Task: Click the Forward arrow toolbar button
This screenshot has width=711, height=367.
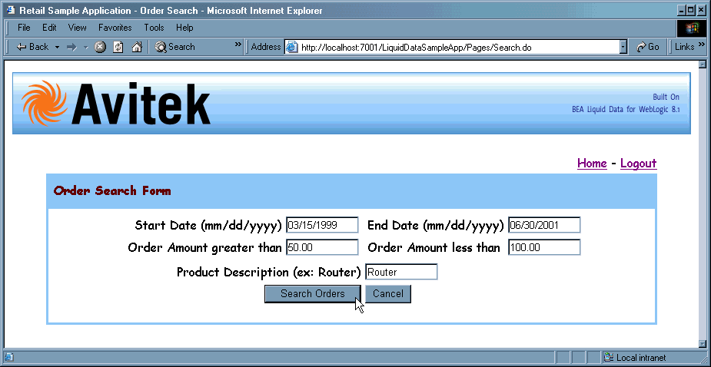Action: [x=71, y=47]
